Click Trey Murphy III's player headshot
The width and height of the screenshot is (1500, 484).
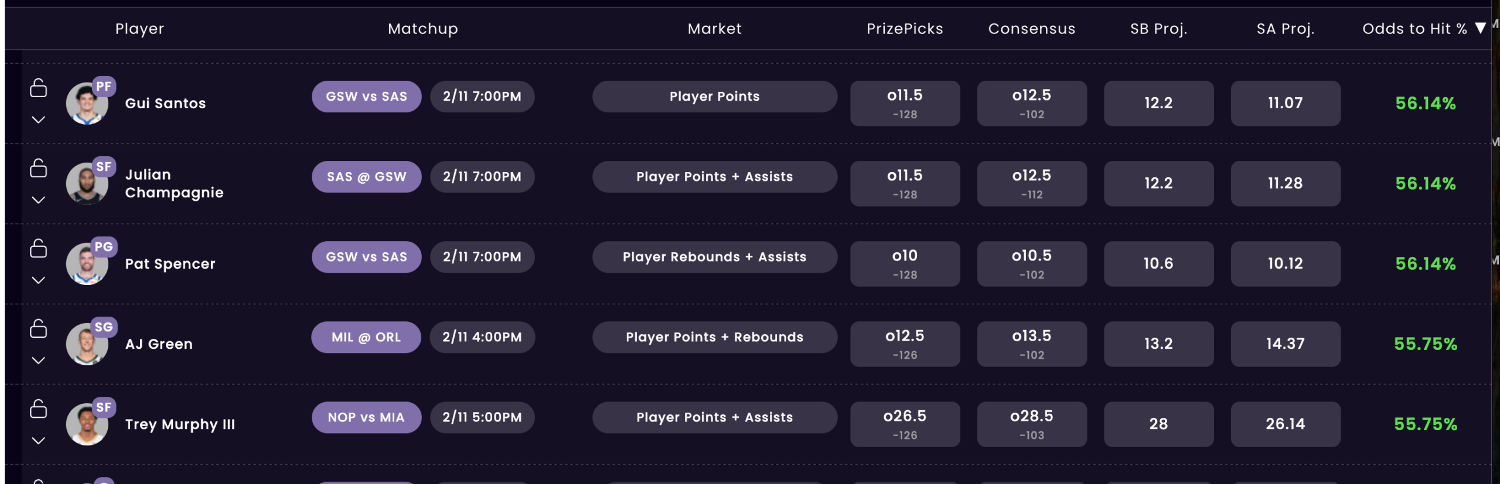click(86, 426)
